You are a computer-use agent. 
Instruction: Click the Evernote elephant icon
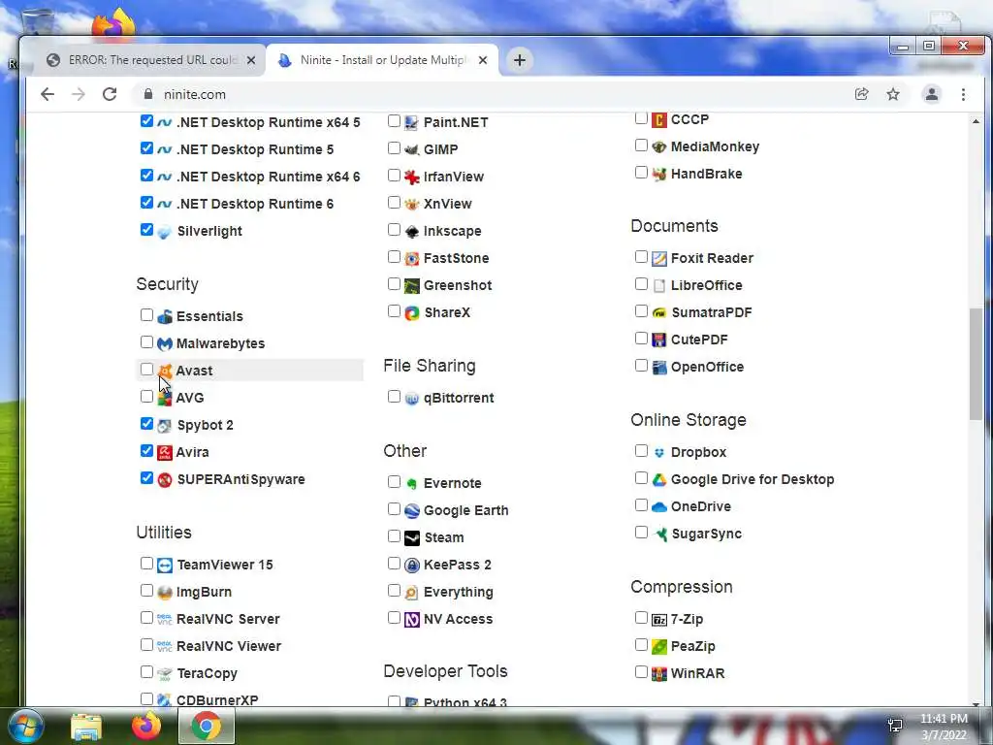pos(411,483)
